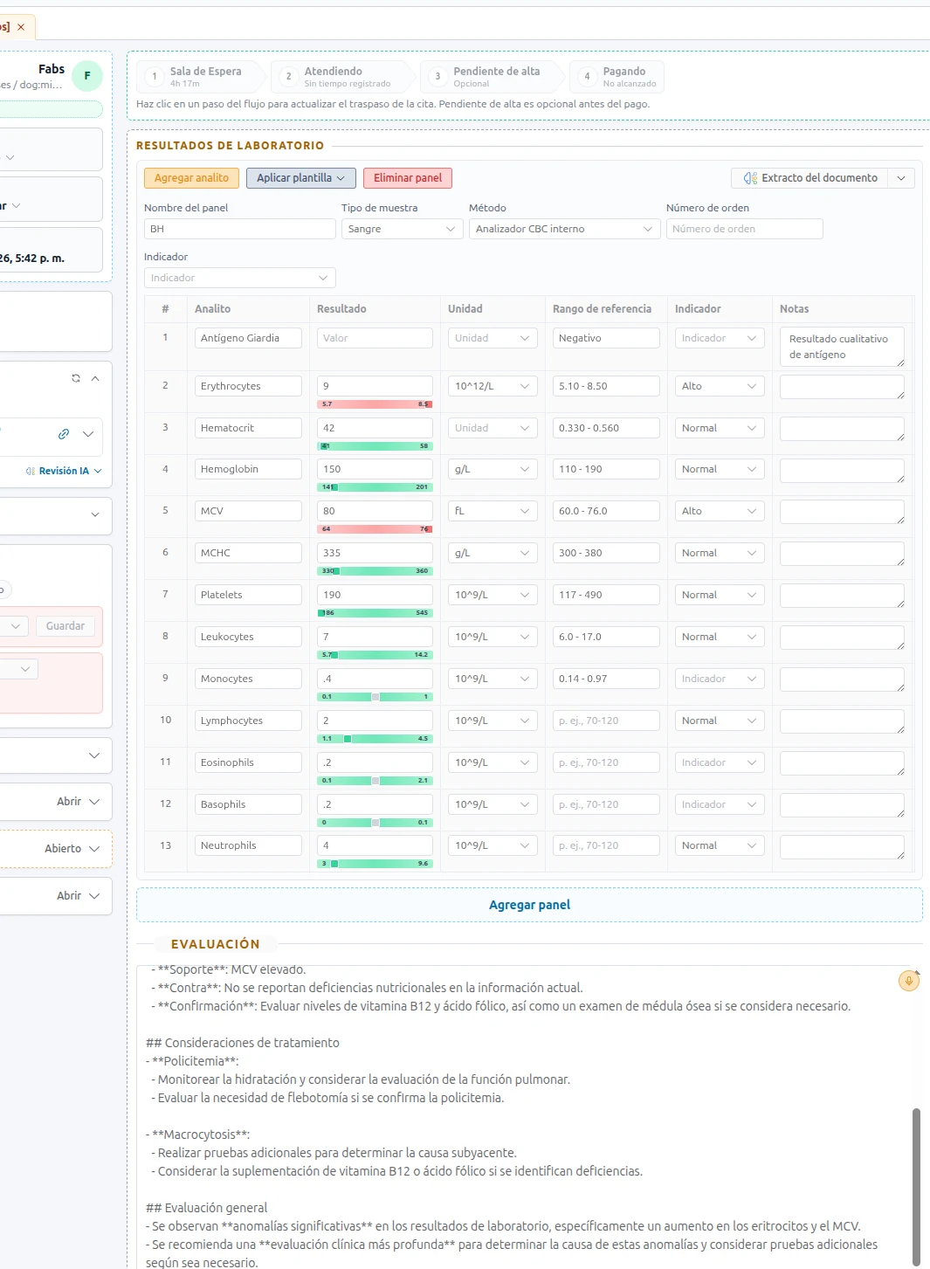Click the Hemoglobin notes field

tap(842, 471)
